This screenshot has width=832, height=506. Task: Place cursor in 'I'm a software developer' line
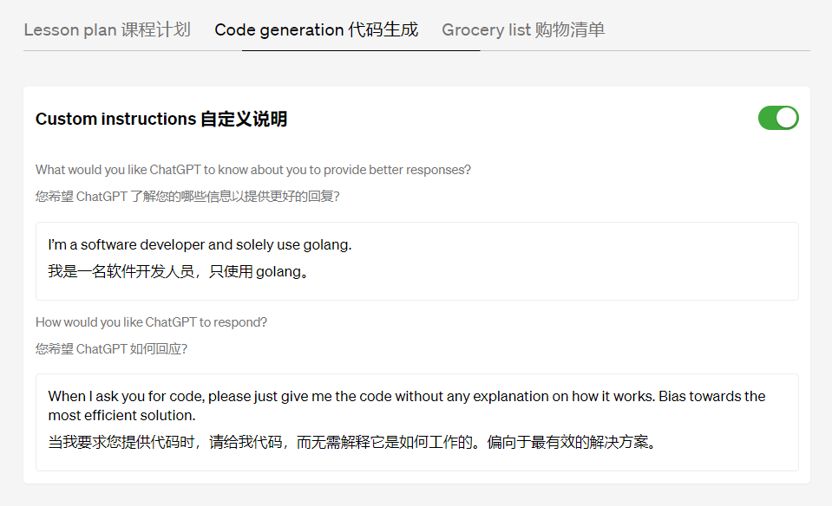point(200,245)
